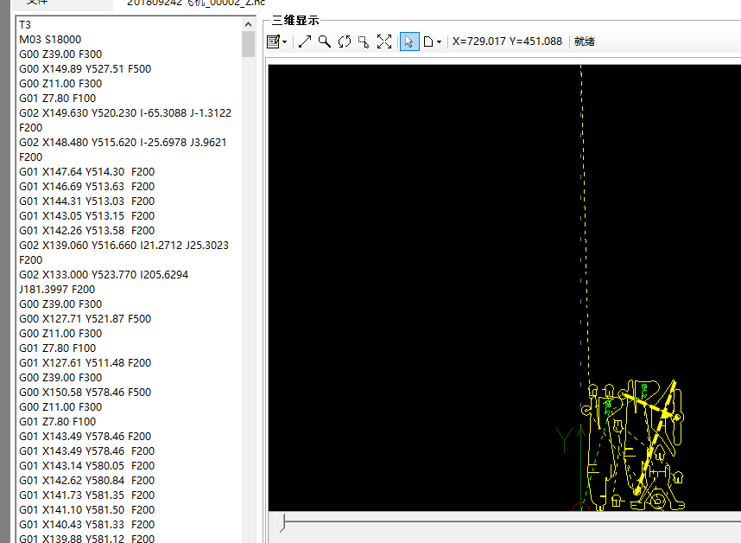
Task: Open the display settings dropdown arrow
Action: (x=283, y=42)
